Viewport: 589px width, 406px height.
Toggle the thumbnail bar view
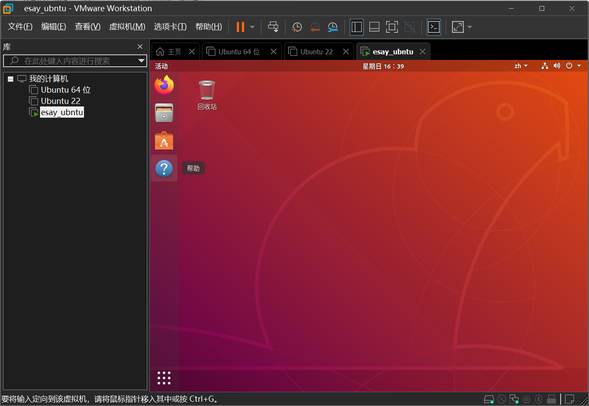tap(374, 27)
